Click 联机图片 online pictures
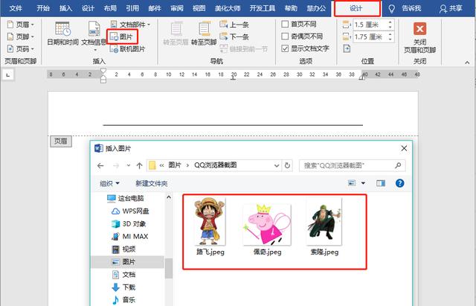The height and width of the screenshot is (306, 476). click(127, 49)
